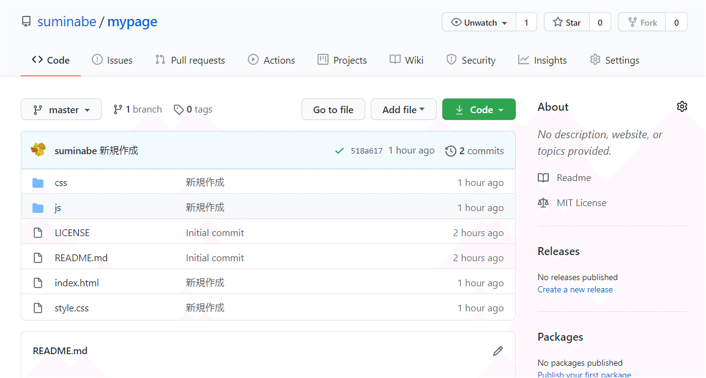The height and width of the screenshot is (378, 706).
Task: Click the watchers count 1
Action: [526, 22]
